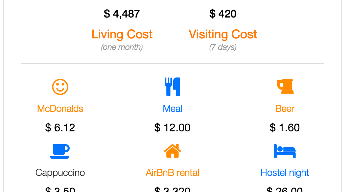Click the $ 4,487 living cost amount
The height and width of the screenshot is (192, 347).
(x=122, y=14)
